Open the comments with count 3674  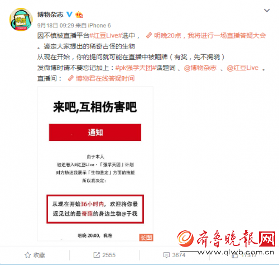[x=174, y=255]
